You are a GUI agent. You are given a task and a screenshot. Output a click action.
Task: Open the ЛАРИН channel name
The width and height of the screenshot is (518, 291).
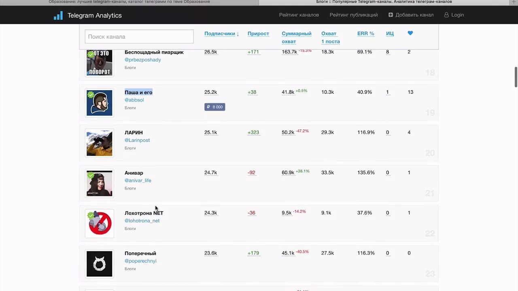coord(134,133)
